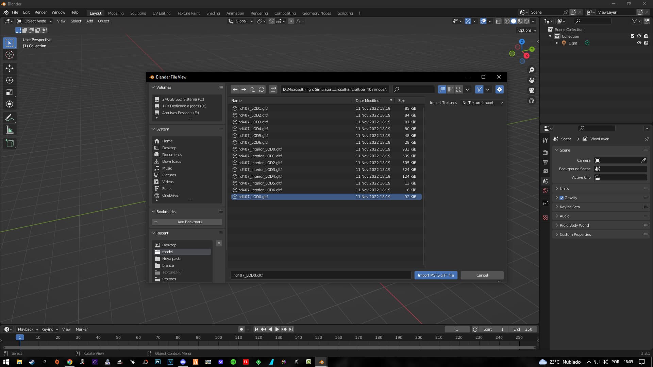Uncheck the Gravity checkbox in Scene properties
The image size is (653, 367).
coord(562,197)
